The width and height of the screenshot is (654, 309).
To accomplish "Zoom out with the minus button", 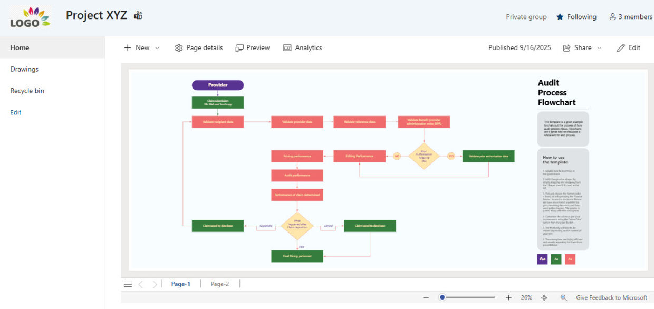I will point(426,297).
